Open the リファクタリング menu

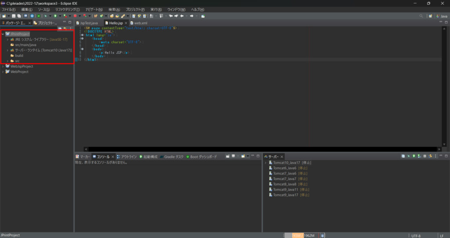pyautogui.click(x=67, y=9)
